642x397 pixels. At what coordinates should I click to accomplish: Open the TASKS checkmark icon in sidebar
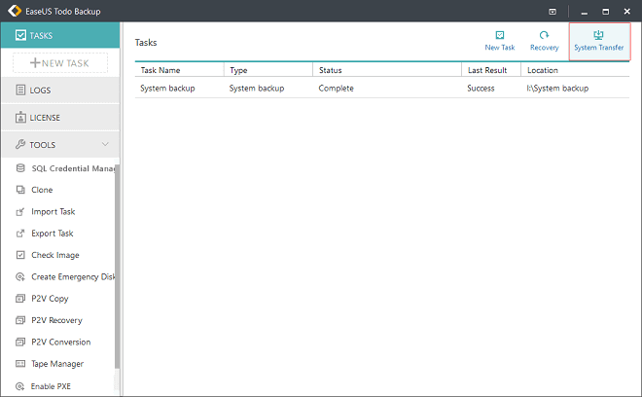[x=20, y=35]
